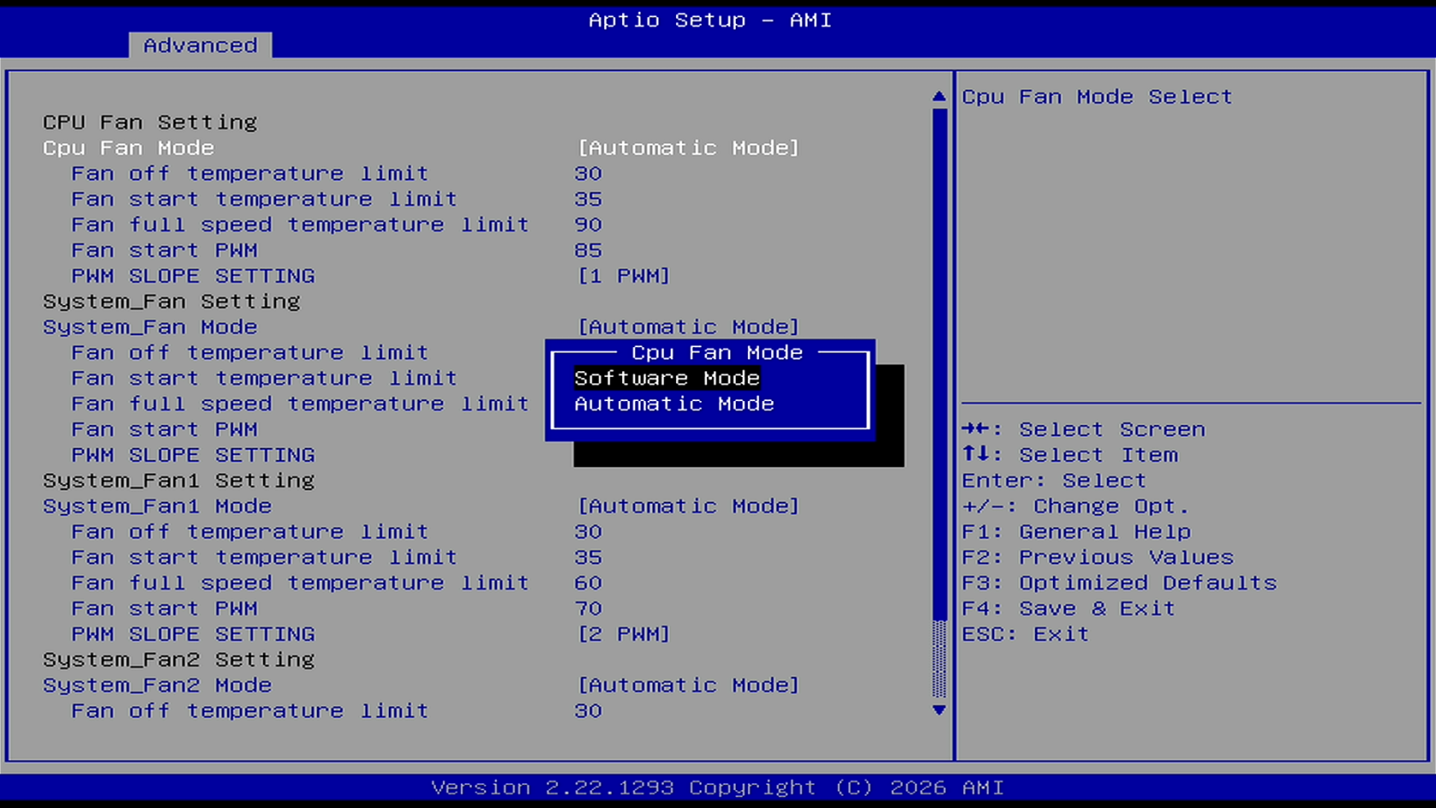Click the Enter: Select hint
The width and height of the screenshot is (1436, 808).
click(x=1054, y=481)
